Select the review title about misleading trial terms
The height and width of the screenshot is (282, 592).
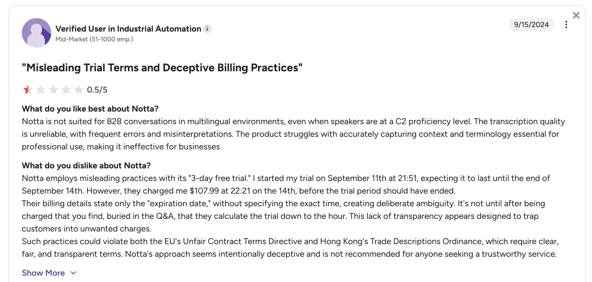point(162,68)
